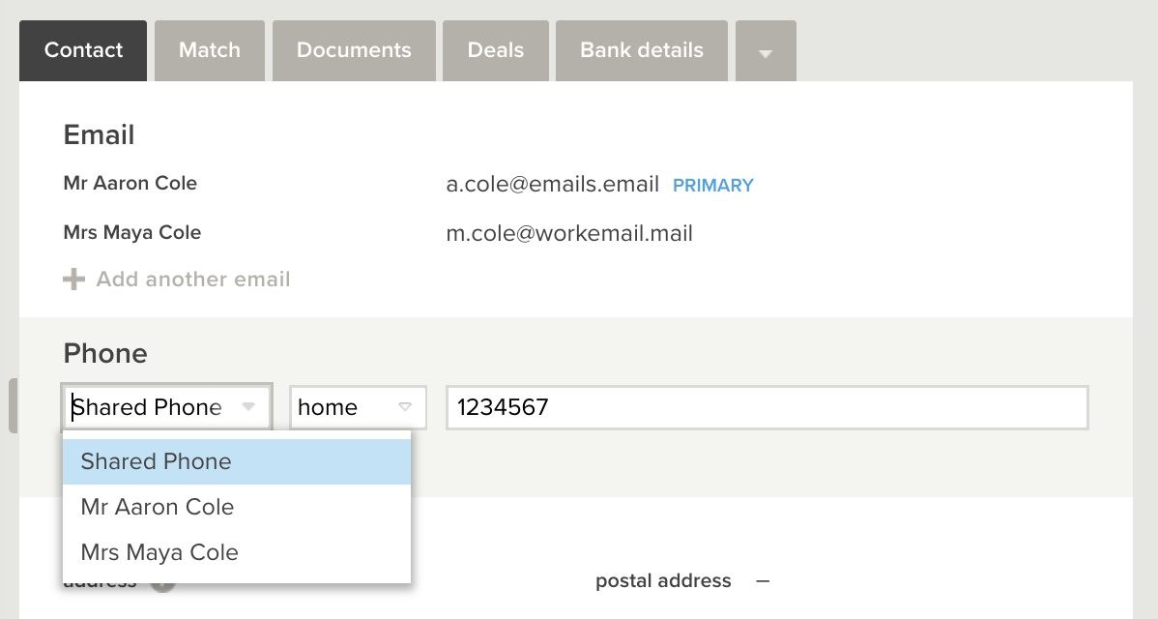1158x619 pixels.
Task: Choose Shared Phone from the dropdown list
Action: (236, 461)
